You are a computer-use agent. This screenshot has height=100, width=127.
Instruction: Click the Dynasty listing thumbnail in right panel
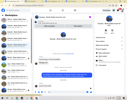pos(109,19)
